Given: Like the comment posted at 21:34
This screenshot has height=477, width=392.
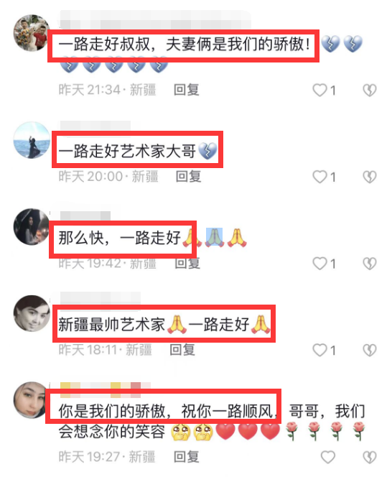Looking at the screenshot, I should pos(319,90).
